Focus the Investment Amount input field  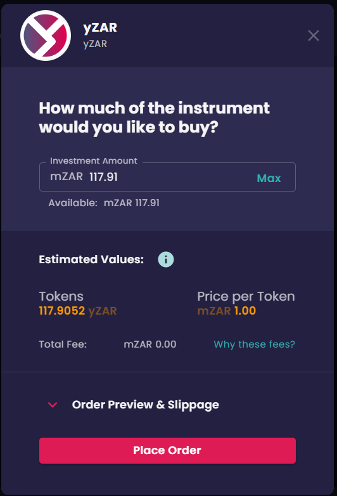[x=167, y=177]
